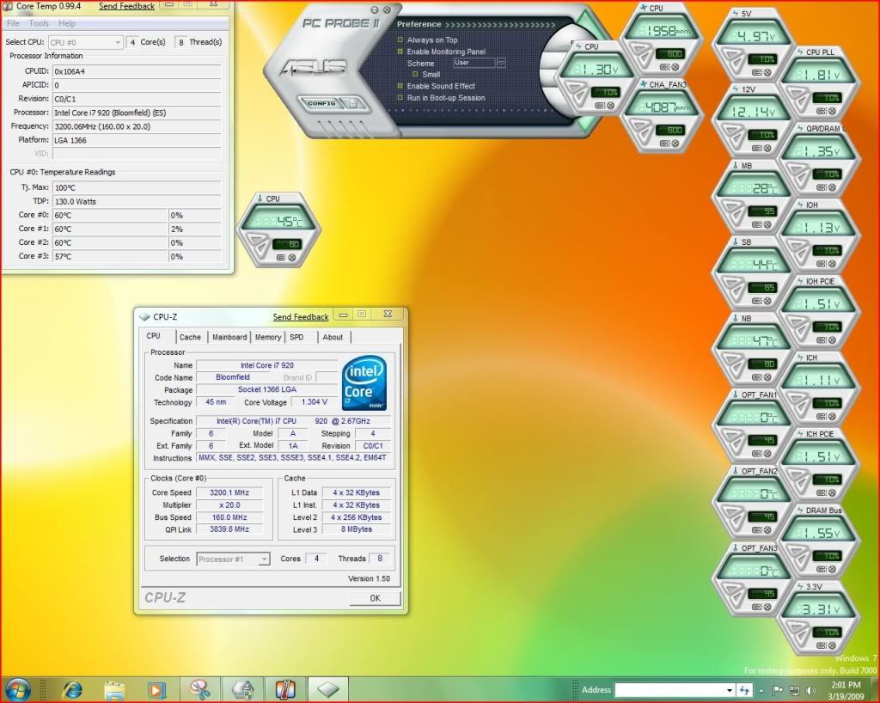Screen dimensions: 880x703
Task: Toggle the Enable Sound Effect checkbox
Action: pyautogui.click(x=400, y=86)
